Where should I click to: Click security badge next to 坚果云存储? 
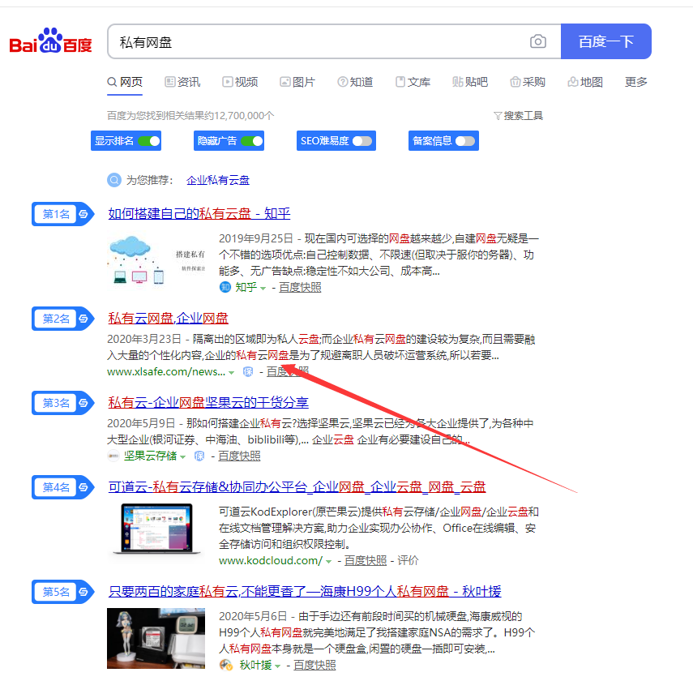pos(199,456)
